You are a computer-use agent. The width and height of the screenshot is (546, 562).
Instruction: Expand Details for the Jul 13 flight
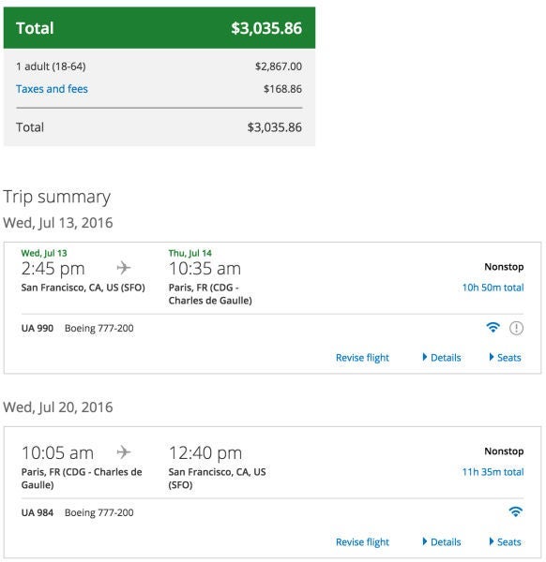(x=442, y=358)
